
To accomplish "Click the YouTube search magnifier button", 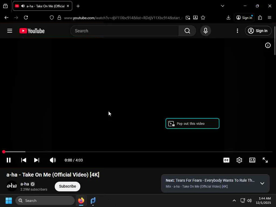I will [x=187, y=31].
